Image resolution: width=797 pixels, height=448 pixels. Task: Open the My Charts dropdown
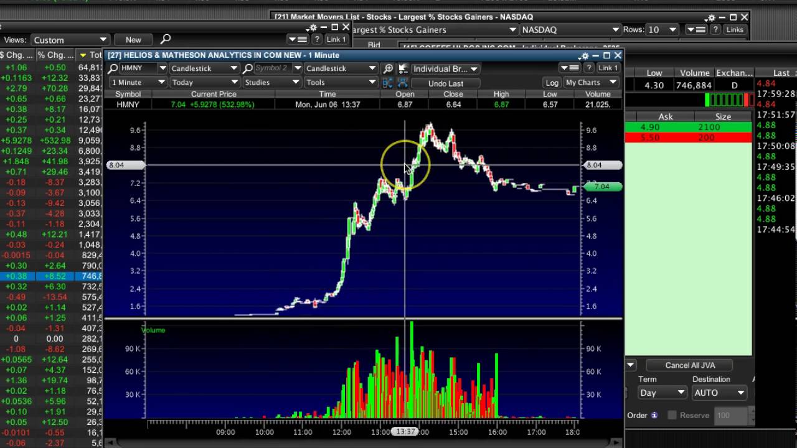(590, 82)
